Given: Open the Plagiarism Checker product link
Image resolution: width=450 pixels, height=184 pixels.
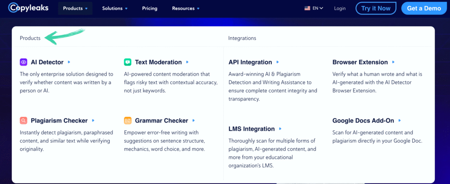Looking at the screenshot, I should (59, 121).
